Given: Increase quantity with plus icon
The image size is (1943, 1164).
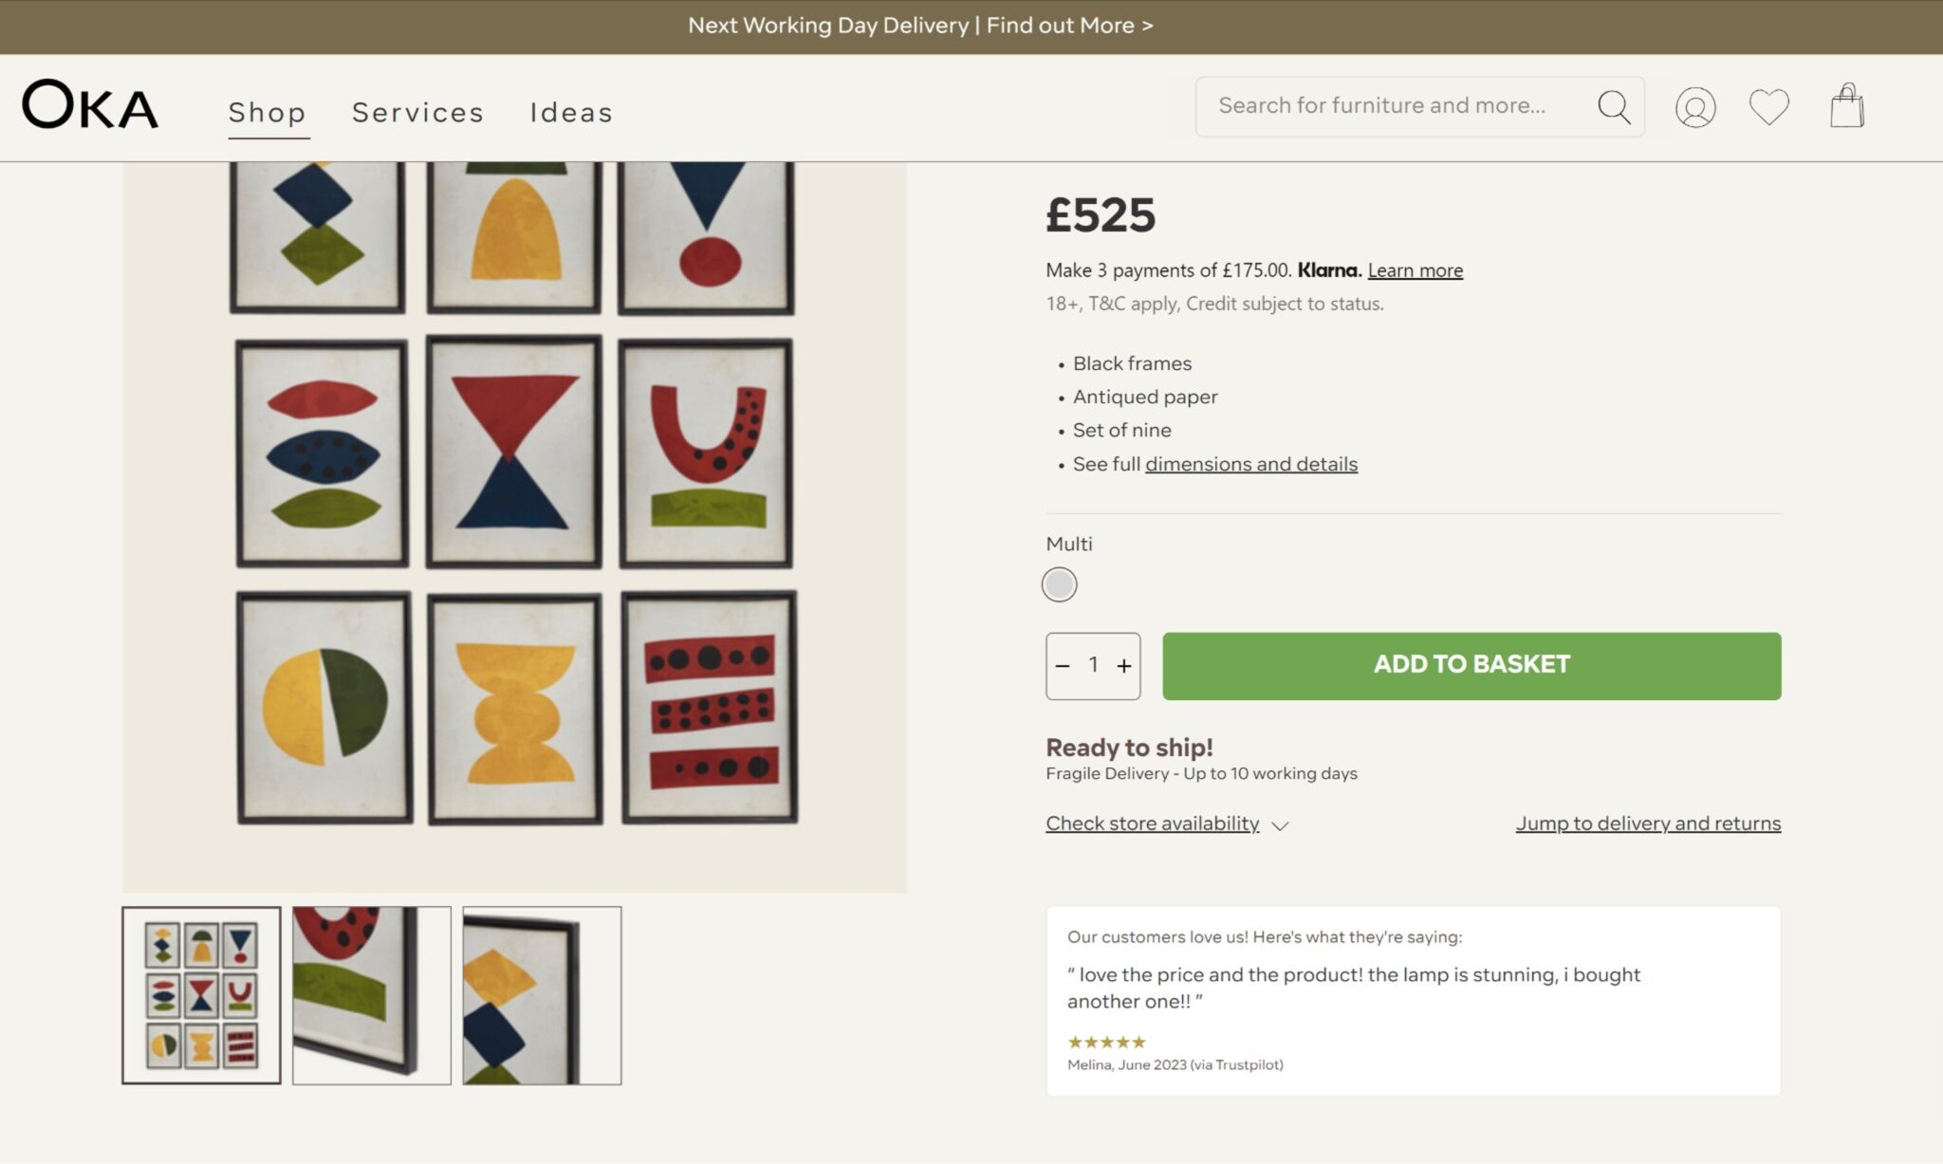Looking at the screenshot, I should (x=1124, y=666).
